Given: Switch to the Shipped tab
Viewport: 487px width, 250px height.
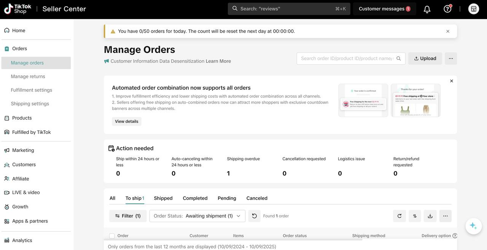Looking at the screenshot, I should pos(163,198).
